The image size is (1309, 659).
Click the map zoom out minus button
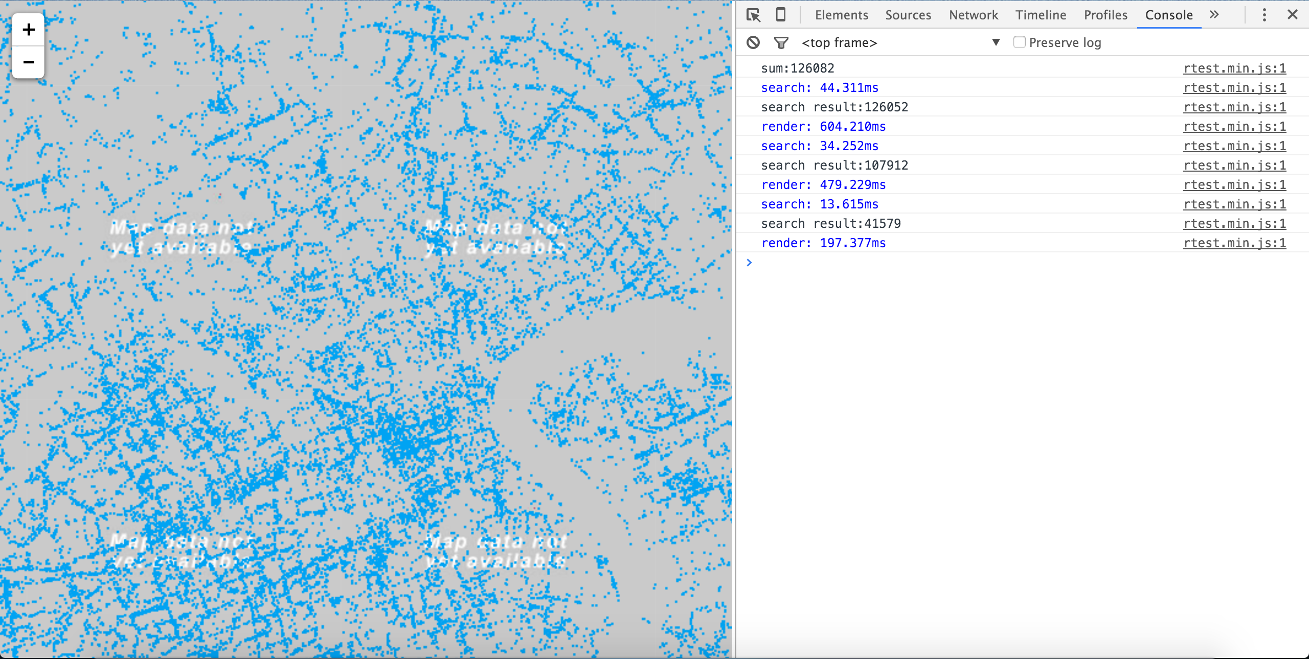click(x=29, y=62)
